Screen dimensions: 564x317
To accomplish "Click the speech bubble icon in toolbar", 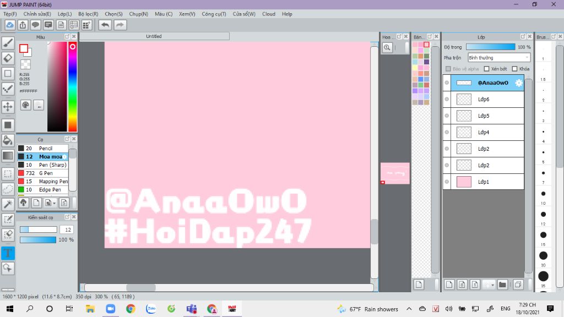I will 35,25.
